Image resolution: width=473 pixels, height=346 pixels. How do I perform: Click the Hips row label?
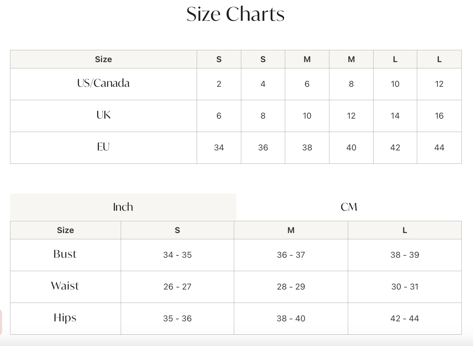pyautogui.click(x=65, y=318)
